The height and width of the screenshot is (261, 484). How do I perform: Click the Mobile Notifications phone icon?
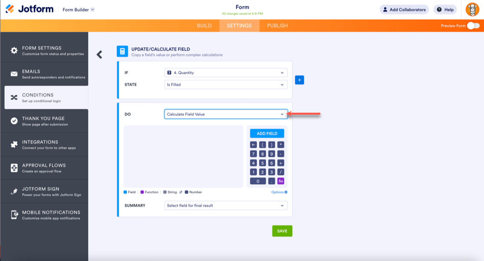tap(14, 215)
